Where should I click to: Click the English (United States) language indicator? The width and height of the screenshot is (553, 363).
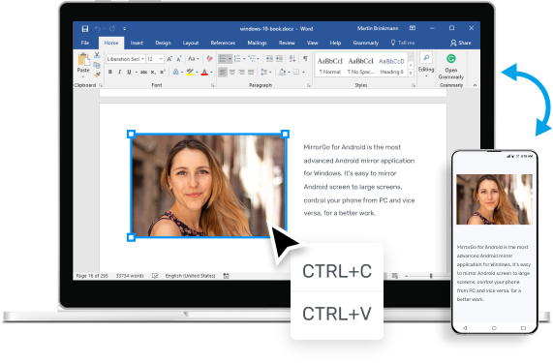pos(190,276)
